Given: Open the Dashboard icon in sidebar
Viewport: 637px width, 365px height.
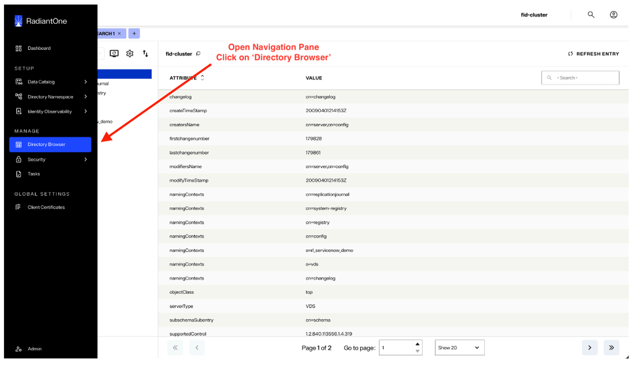Looking at the screenshot, I should (19, 48).
